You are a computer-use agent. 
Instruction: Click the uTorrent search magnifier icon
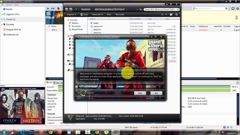pos(226,9)
